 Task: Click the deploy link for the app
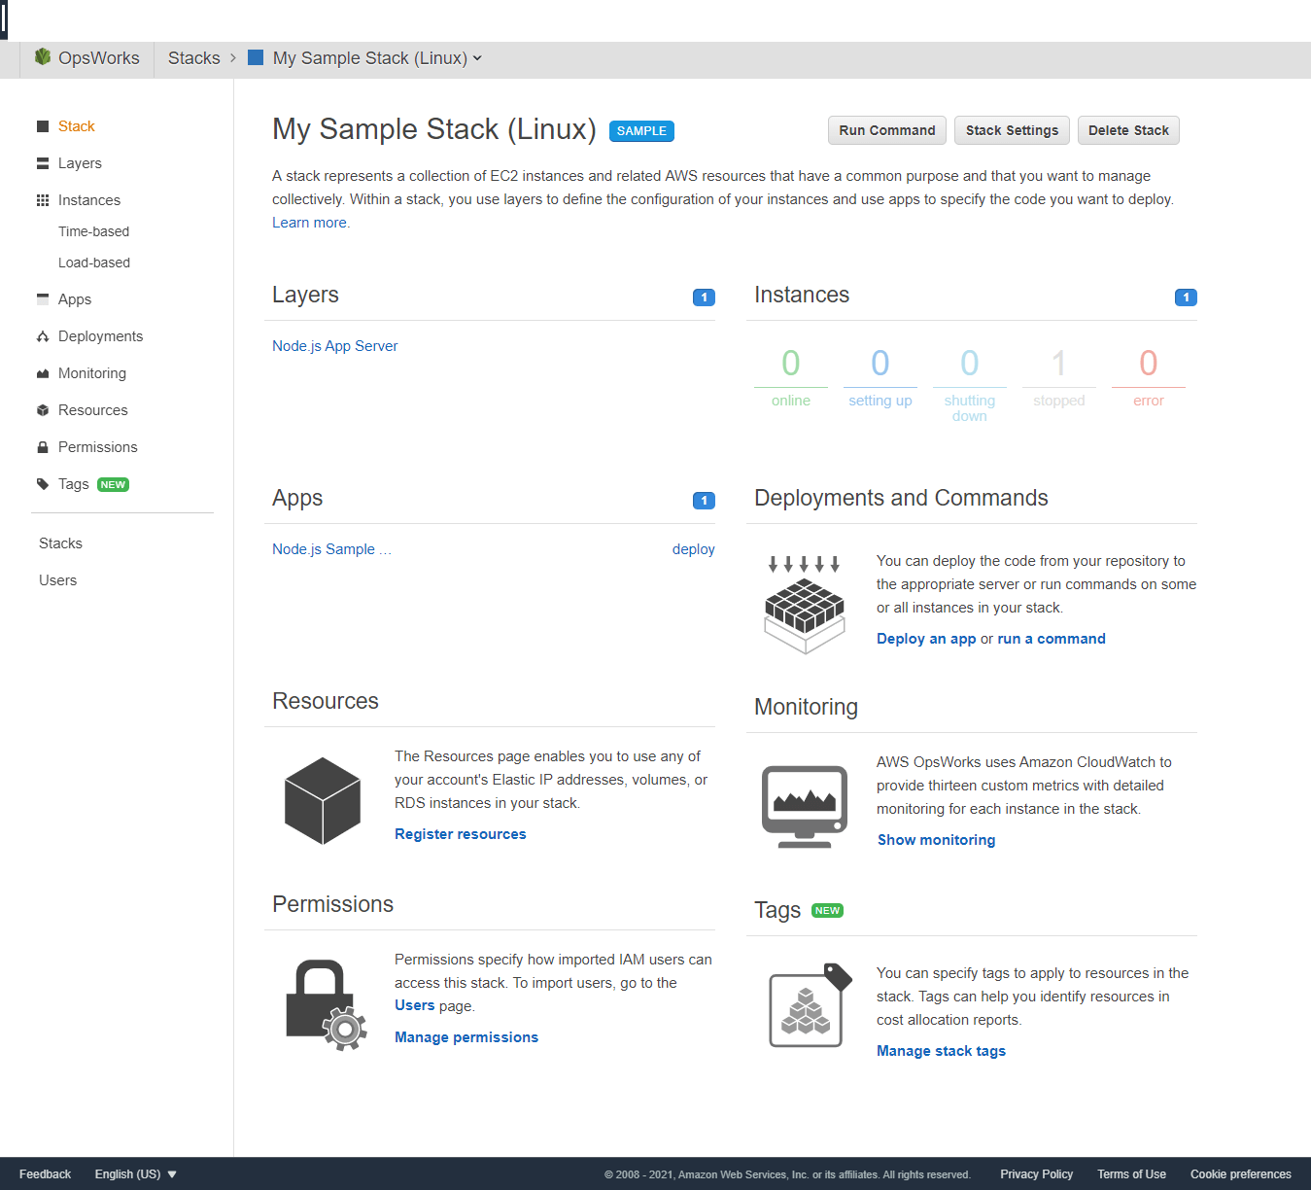pos(694,549)
